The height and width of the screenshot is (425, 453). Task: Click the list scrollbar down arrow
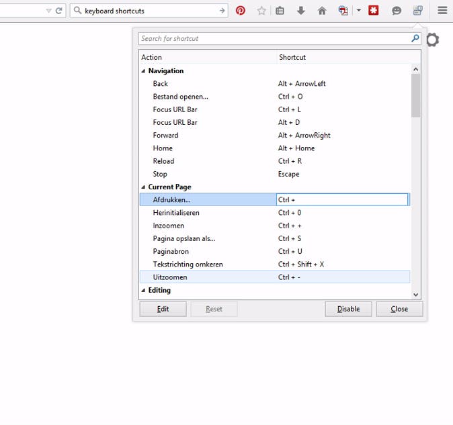click(416, 295)
